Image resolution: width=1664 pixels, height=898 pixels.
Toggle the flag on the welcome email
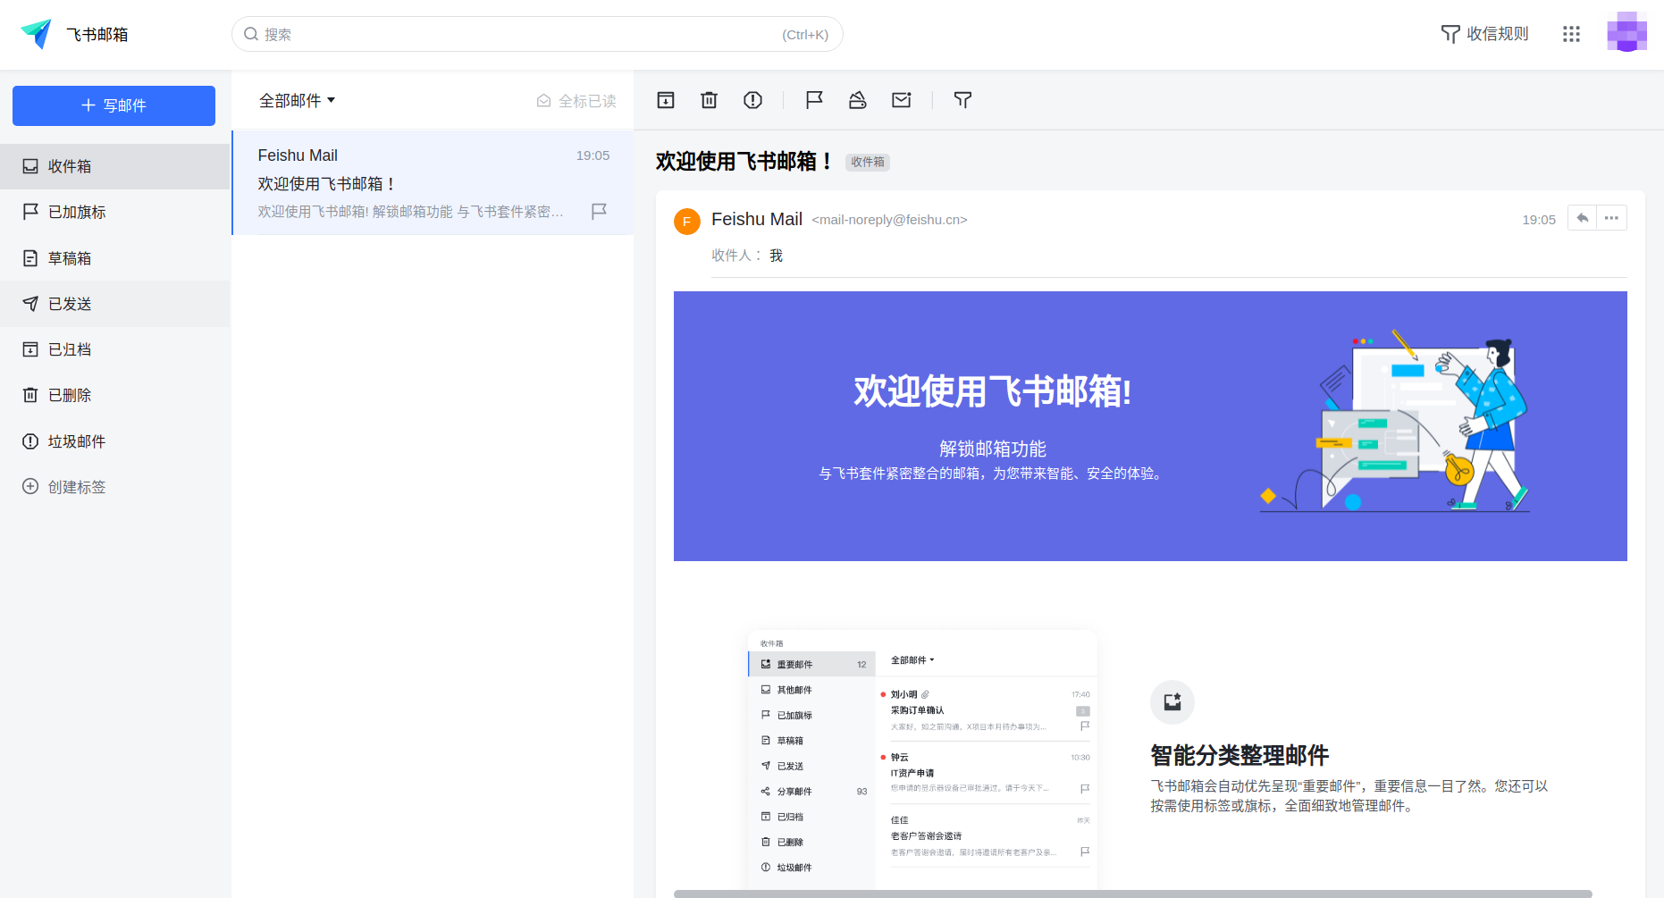[x=600, y=211]
